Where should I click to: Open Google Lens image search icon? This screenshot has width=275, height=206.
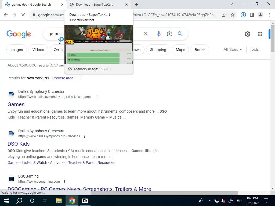pyautogui.click(x=169, y=34)
